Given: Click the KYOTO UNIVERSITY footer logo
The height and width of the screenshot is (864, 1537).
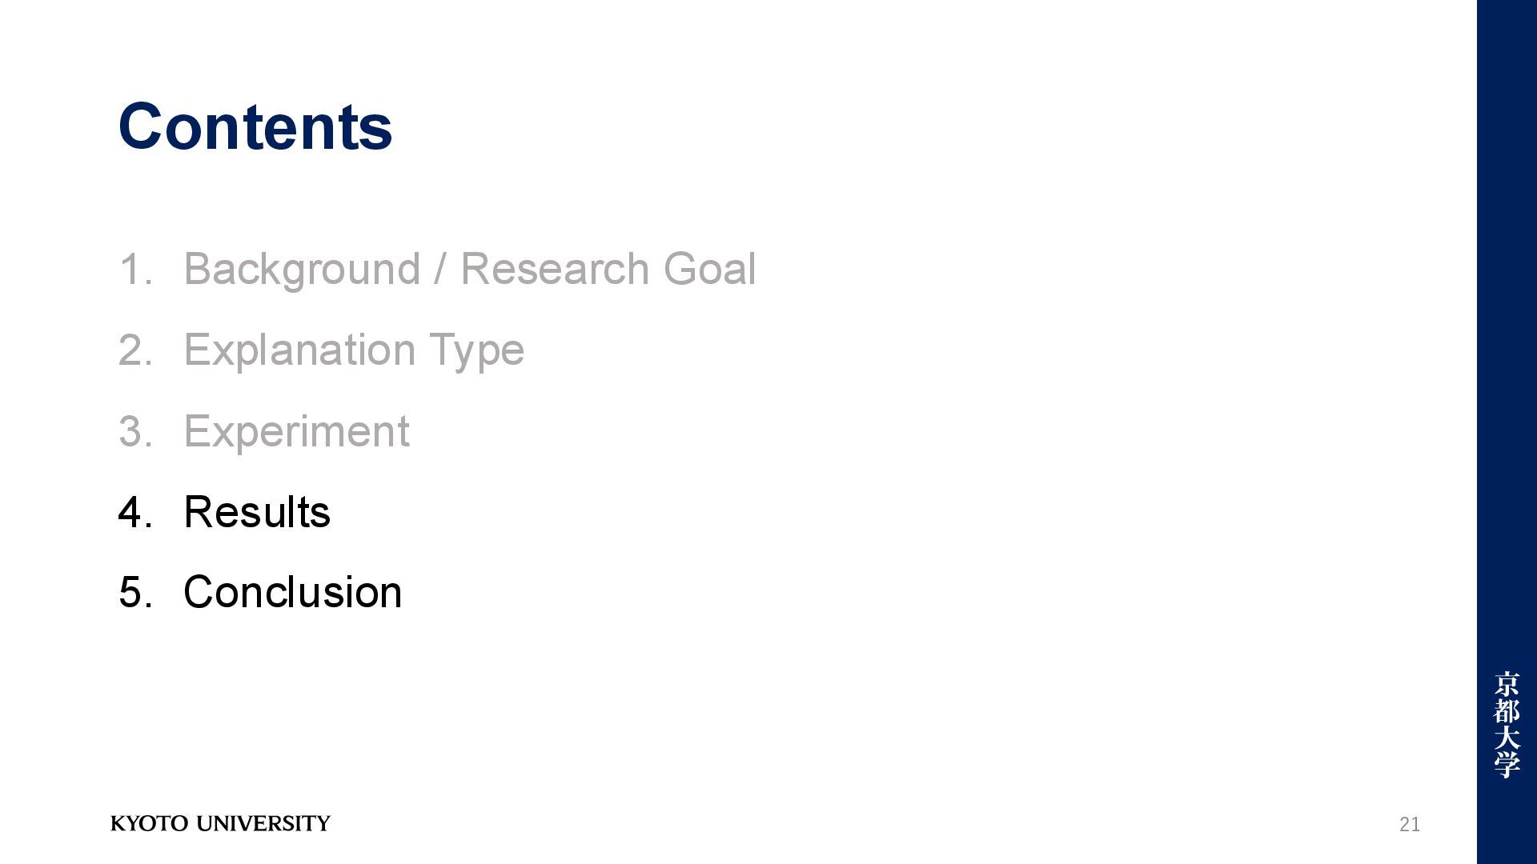Looking at the screenshot, I should 220,823.
